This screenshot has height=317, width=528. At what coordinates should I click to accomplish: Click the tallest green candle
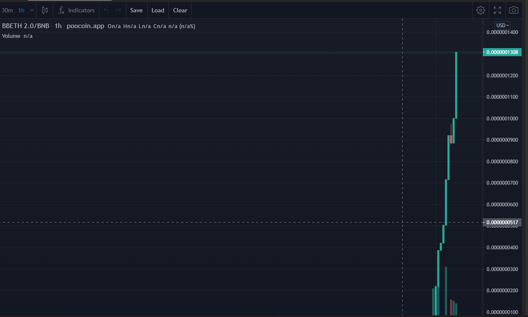coord(456,85)
